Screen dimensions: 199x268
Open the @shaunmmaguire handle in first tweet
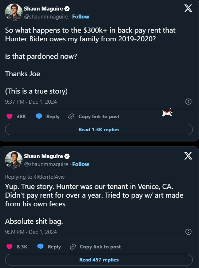tap(46, 17)
